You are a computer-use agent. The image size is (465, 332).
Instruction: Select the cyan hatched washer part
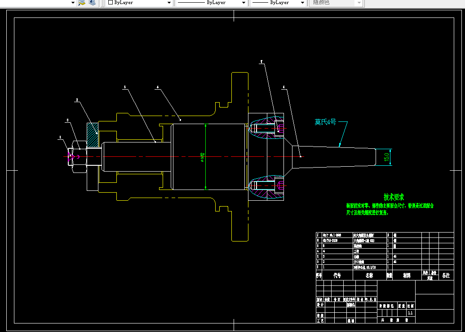pos(93,135)
